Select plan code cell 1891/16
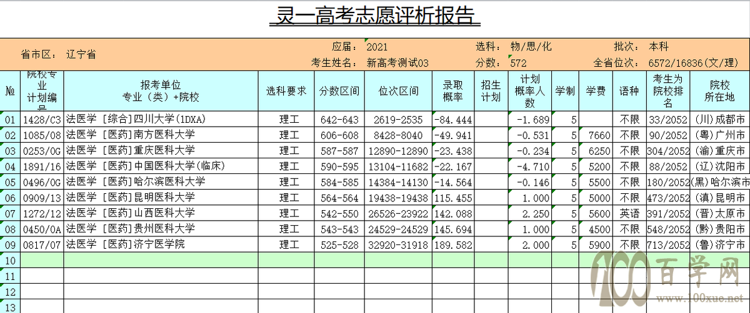Screen dimensions: 750x313 [x=42, y=166]
